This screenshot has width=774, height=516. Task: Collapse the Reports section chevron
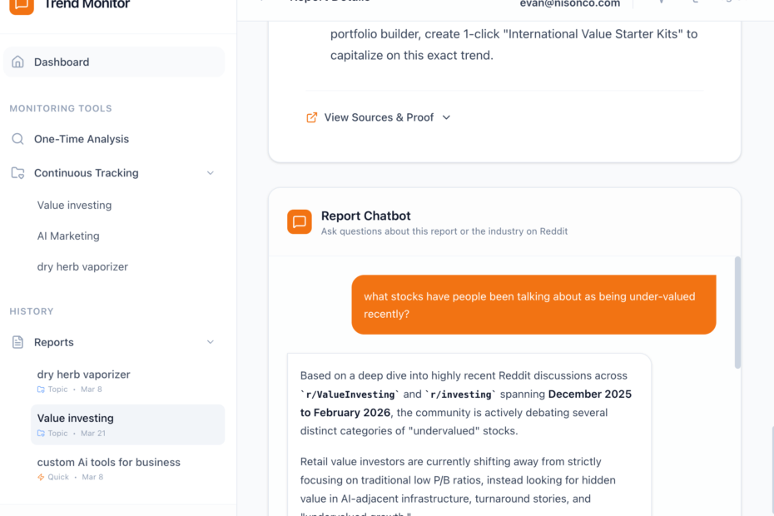pos(210,342)
